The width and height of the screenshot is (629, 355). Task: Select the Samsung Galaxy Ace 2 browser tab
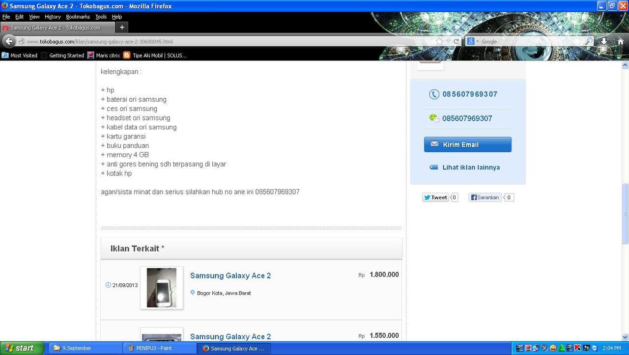point(57,27)
